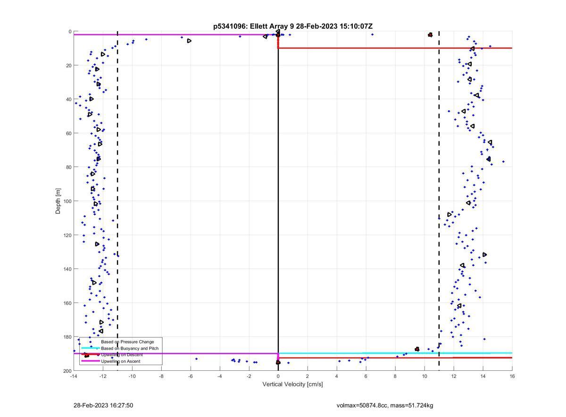Click the depth-axis tick label '20'
The image size is (566, 417).
click(x=69, y=65)
